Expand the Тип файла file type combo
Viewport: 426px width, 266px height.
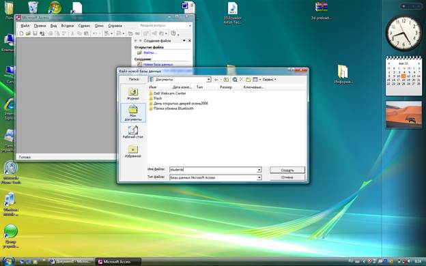[259, 177]
